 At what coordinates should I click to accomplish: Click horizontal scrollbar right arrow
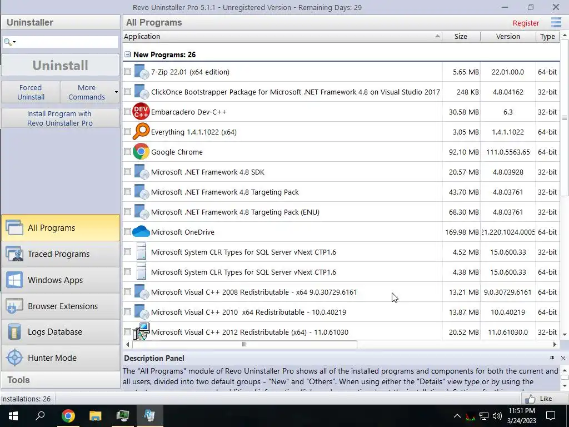(555, 344)
